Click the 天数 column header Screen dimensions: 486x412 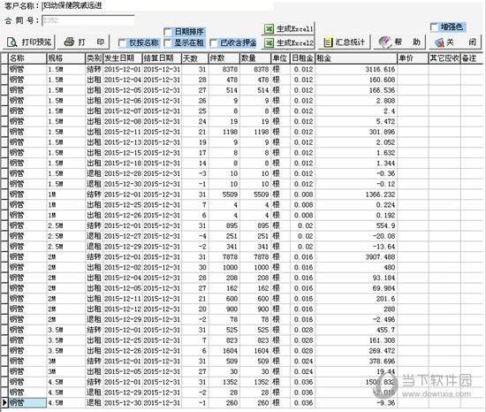pyautogui.click(x=194, y=58)
